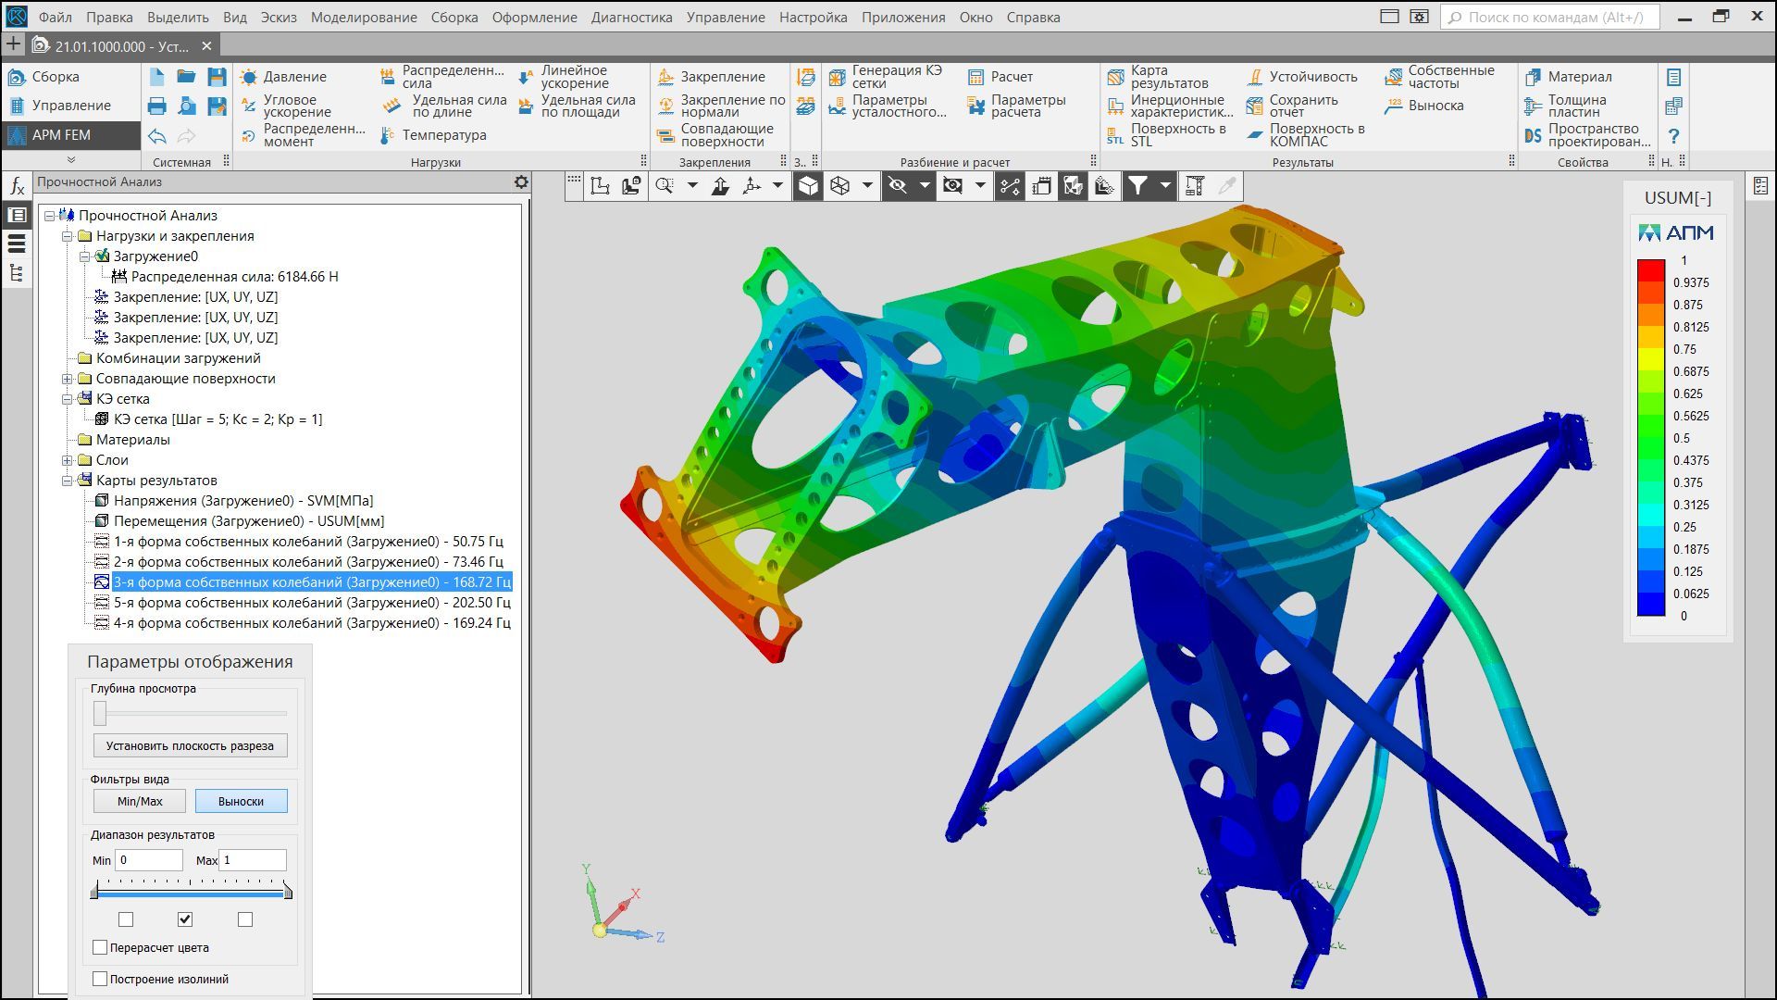Drag the Диапазон результатов range slider
The width and height of the screenshot is (1777, 1000).
coord(189,886)
